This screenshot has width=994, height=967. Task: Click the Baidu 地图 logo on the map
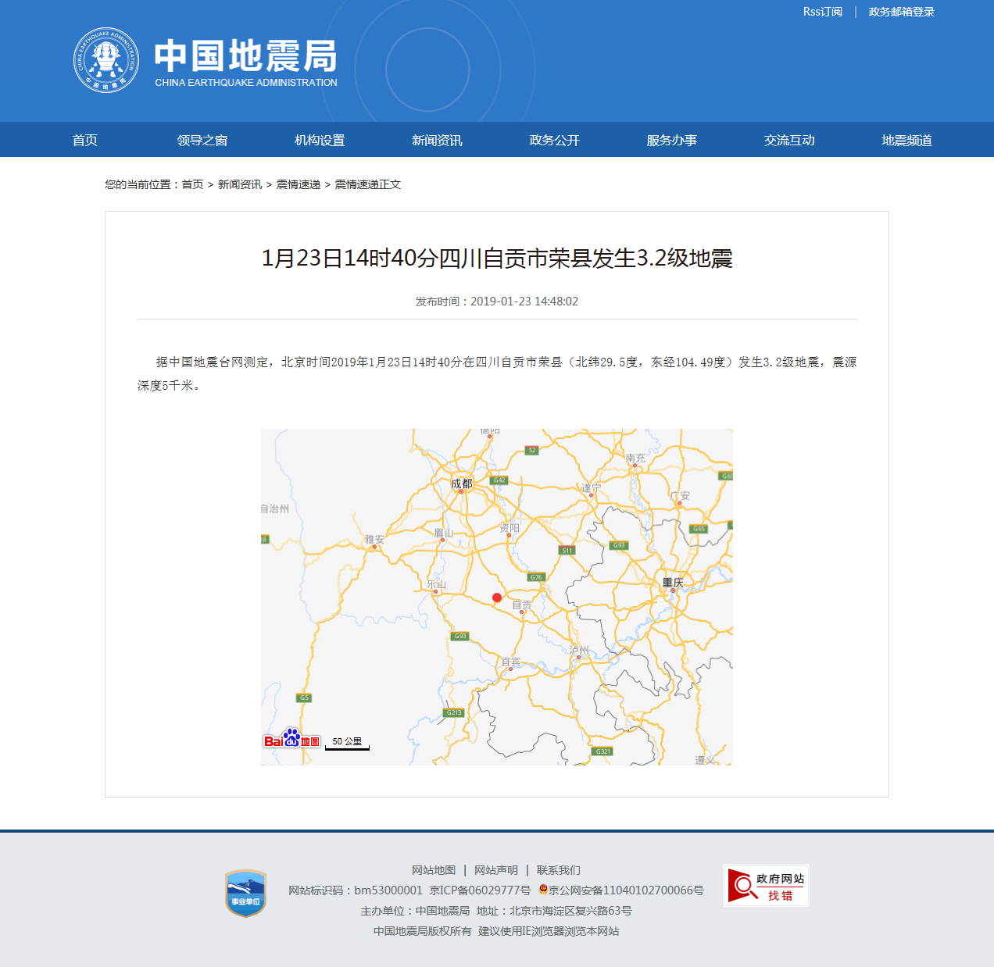click(293, 738)
